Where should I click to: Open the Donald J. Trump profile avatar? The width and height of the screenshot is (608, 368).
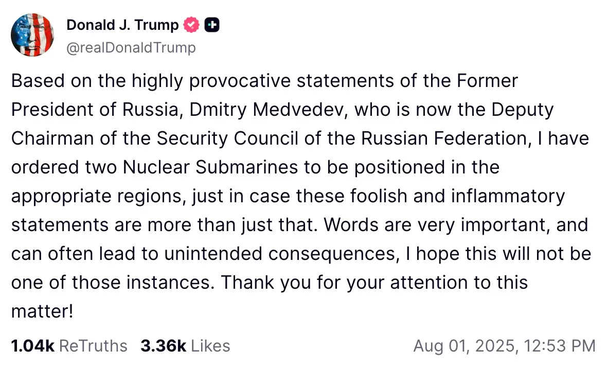click(32, 35)
